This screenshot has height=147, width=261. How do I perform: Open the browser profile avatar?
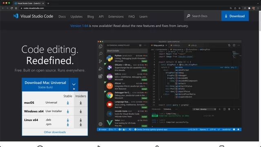pyautogui.click(x=254, y=8)
